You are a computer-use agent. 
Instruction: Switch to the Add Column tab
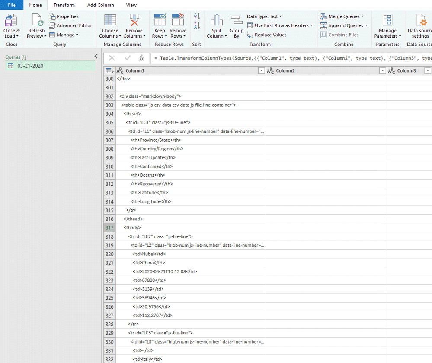(101, 5)
